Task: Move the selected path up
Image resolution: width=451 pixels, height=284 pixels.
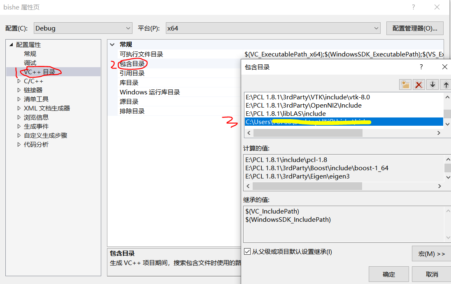Action: [x=446, y=84]
